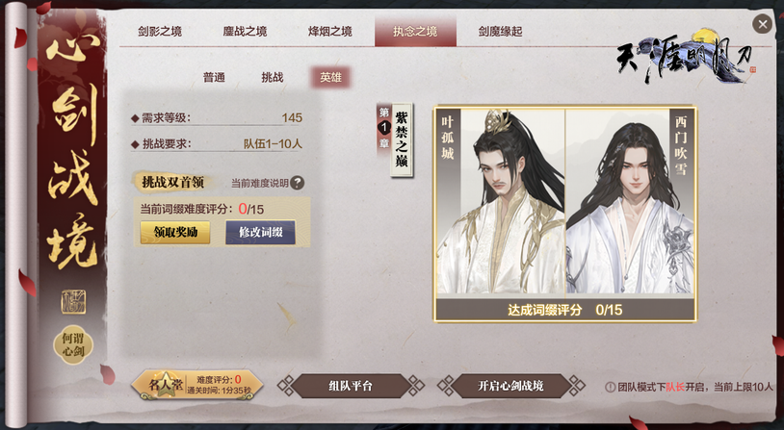Click the question mark difficulty help icon
The image size is (784, 430).
pos(297,183)
